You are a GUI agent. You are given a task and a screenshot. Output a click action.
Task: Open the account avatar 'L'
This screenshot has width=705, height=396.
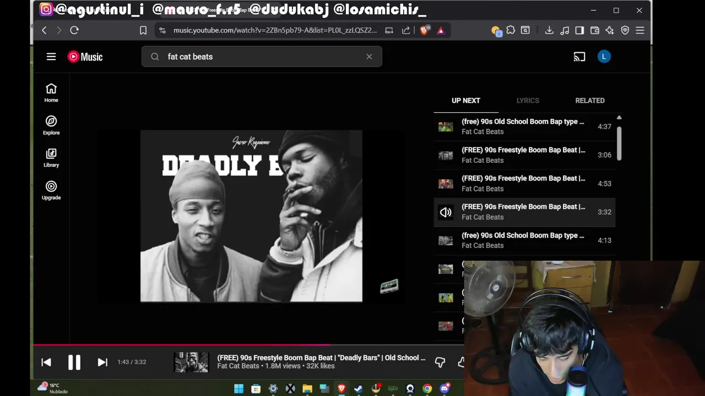[x=604, y=57]
